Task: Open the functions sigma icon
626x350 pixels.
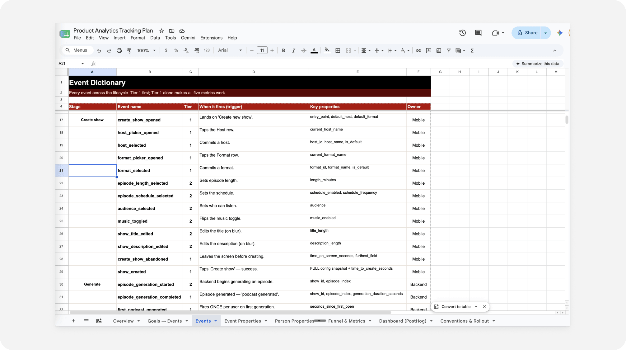Action: [x=472, y=50]
